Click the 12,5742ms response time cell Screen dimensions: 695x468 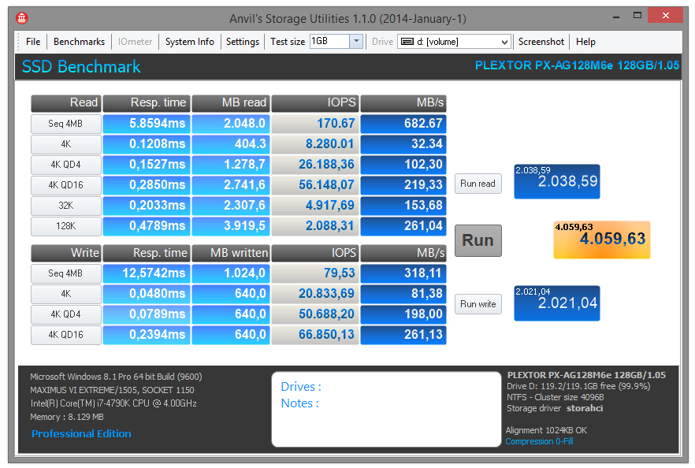click(147, 273)
